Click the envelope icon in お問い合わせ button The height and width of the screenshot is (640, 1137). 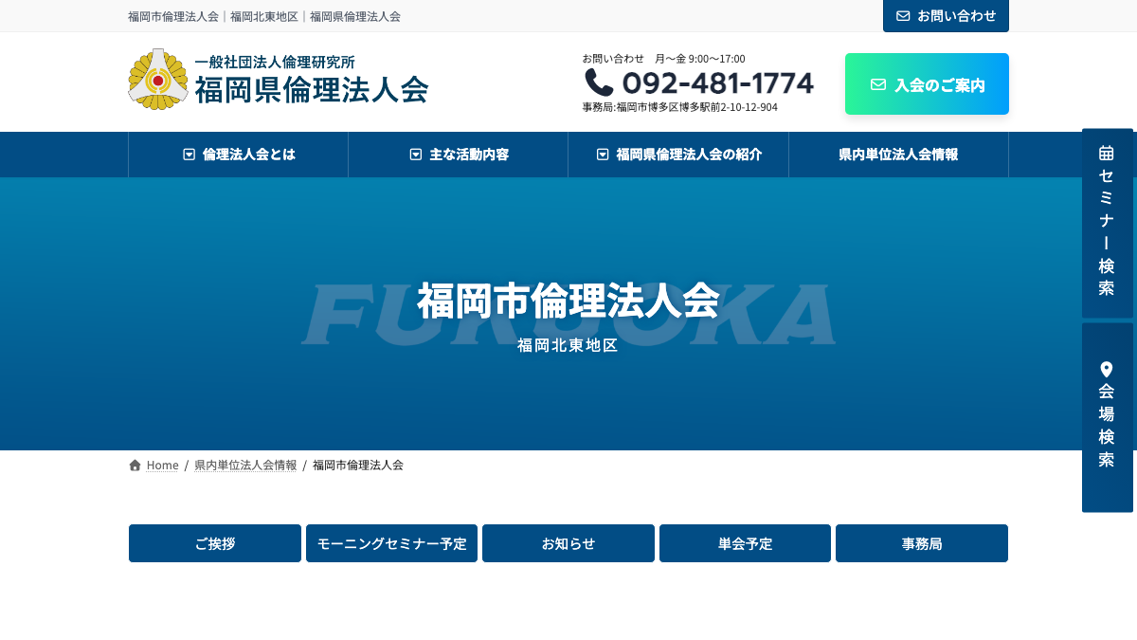tap(903, 15)
